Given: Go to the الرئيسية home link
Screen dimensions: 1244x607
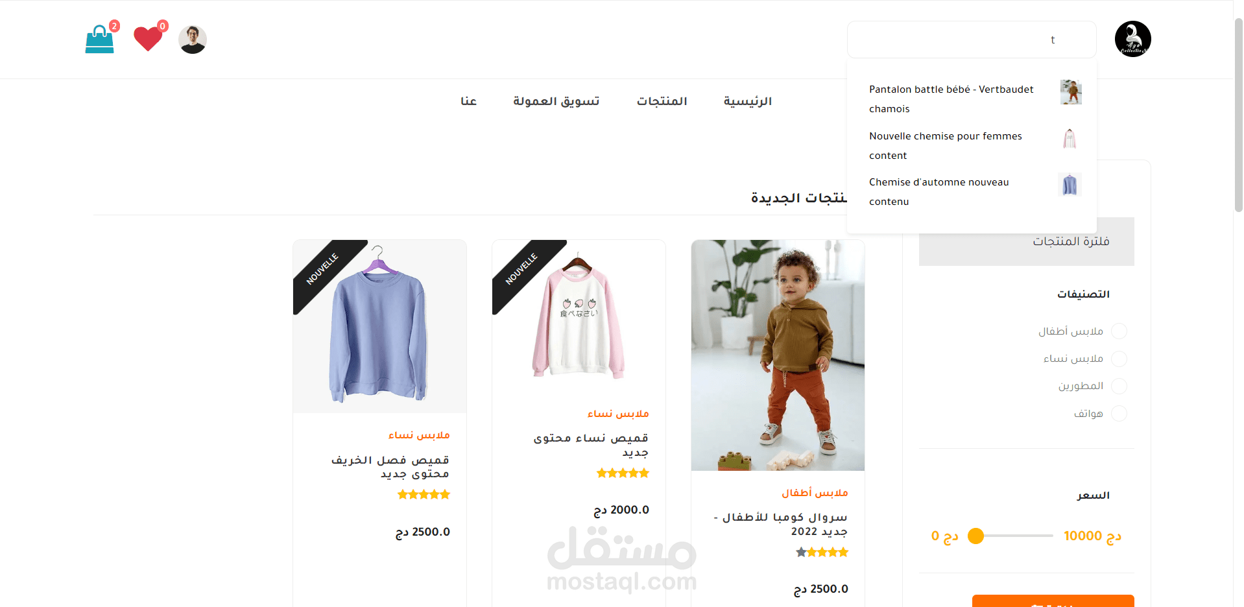Looking at the screenshot, I should coord(748,101).
